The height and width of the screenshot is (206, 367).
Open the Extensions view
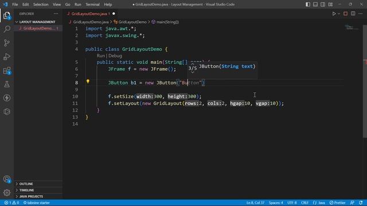coord(7,70)
